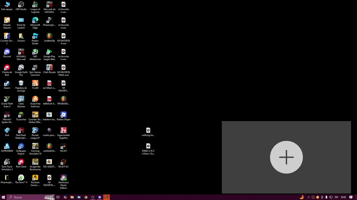Open the notification center icon
357x200 pixels.
click(x=351, y=197)
